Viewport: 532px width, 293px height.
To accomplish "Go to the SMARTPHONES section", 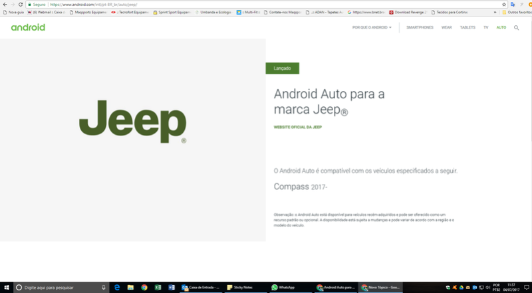I will (x=420, y=27).
